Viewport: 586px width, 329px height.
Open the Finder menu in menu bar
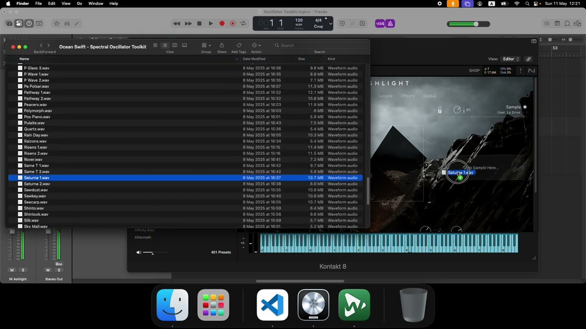tap(22, 3)
